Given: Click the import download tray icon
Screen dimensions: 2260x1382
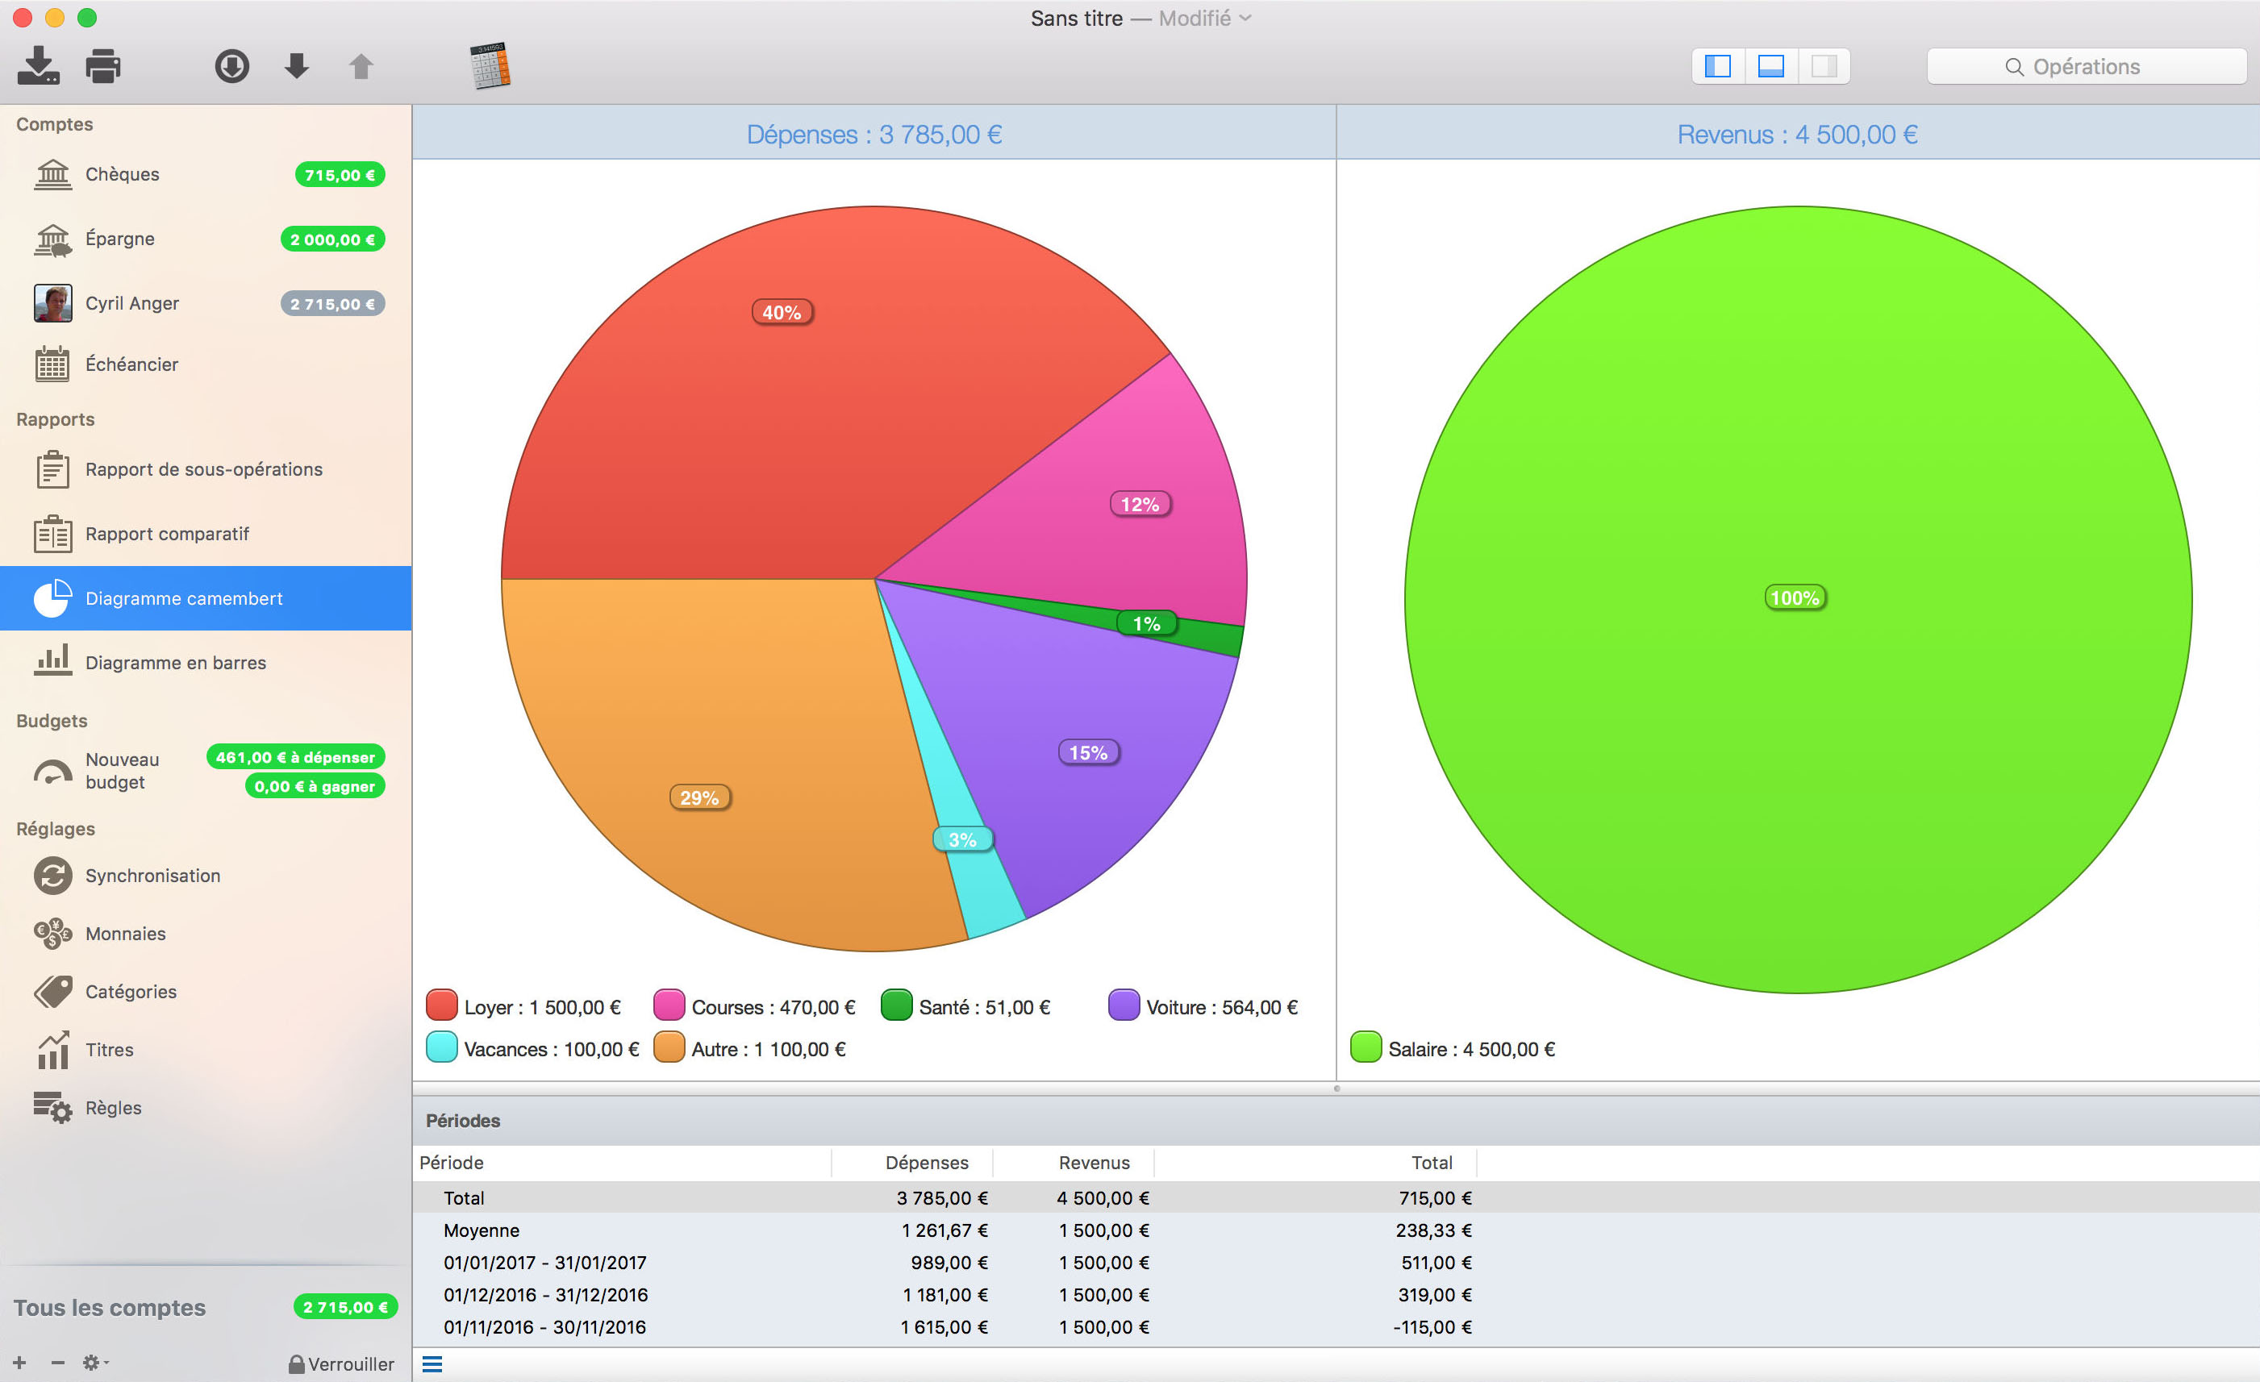Looking at the screenshot, I should click(x=39, y=66).
